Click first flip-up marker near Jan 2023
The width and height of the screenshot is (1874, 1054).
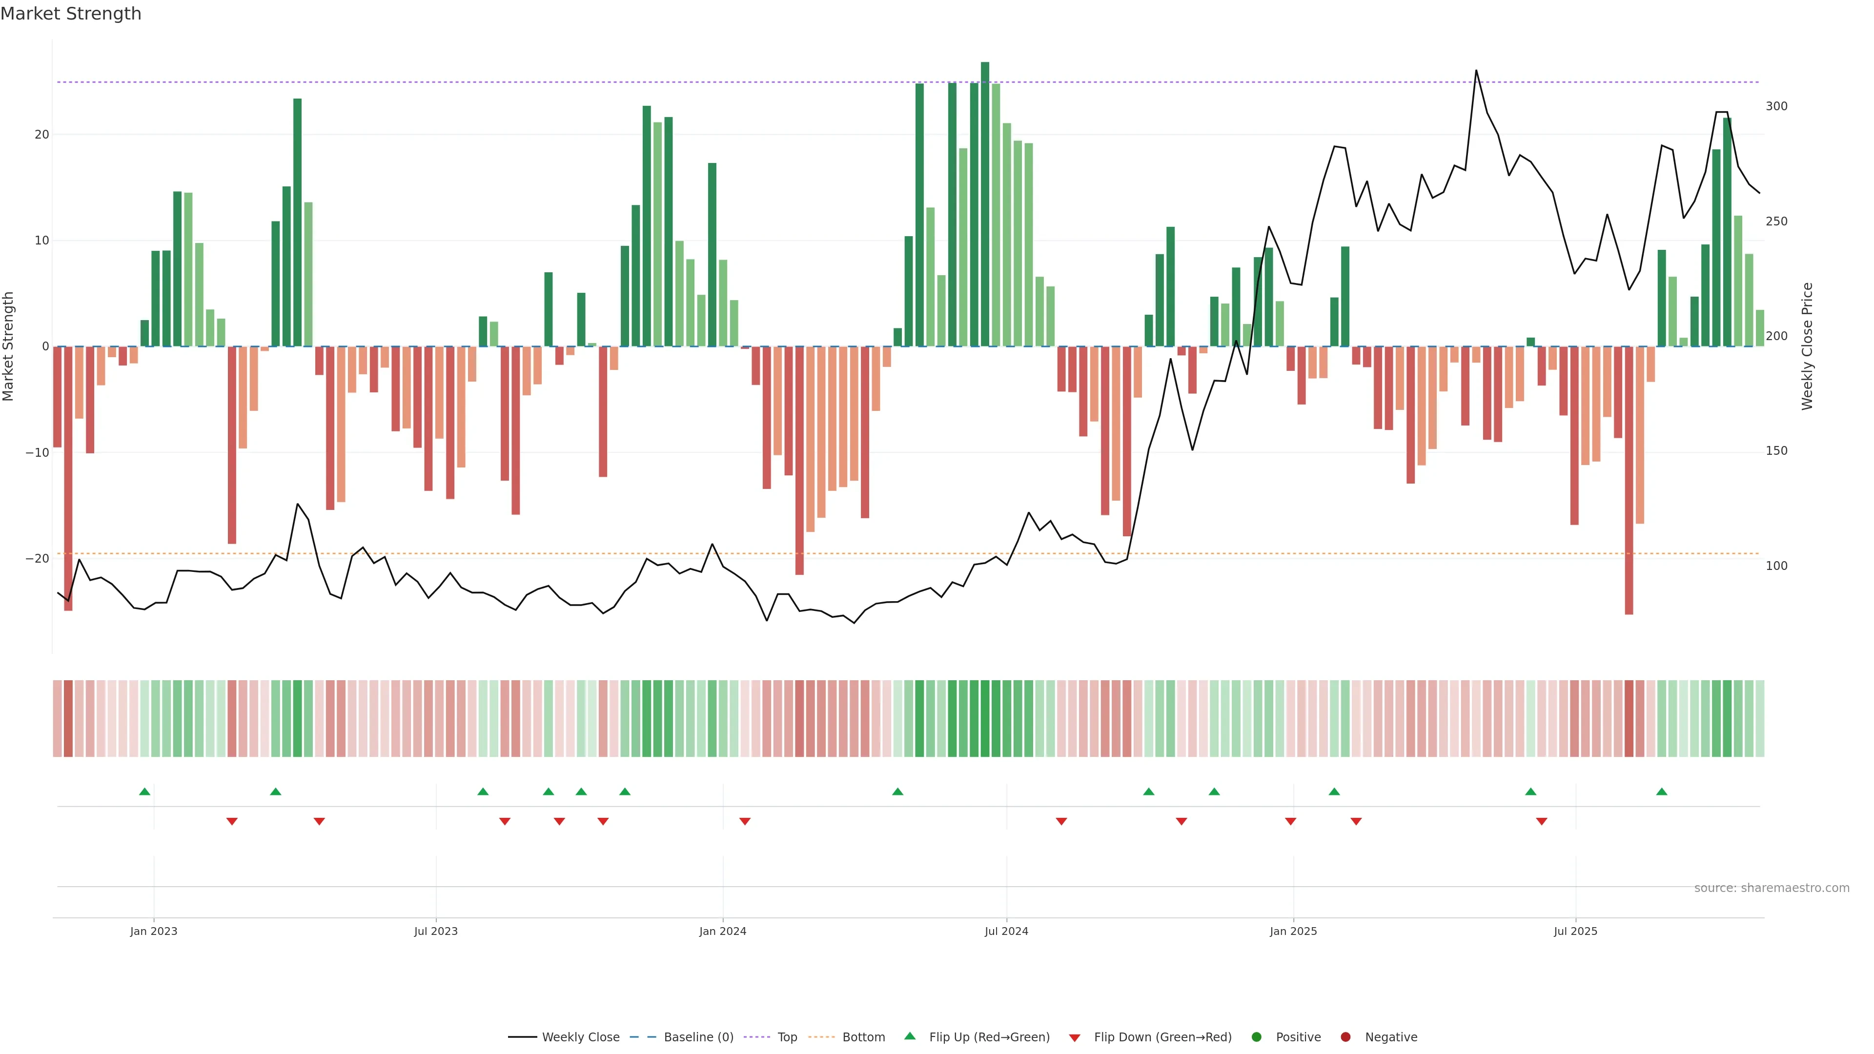coord(145,791)
